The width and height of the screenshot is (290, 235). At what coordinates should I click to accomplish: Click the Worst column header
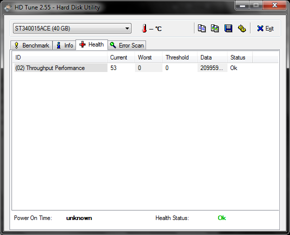click(148, 57)
